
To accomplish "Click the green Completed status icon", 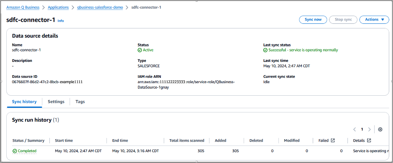I will [x=15, y=151].
